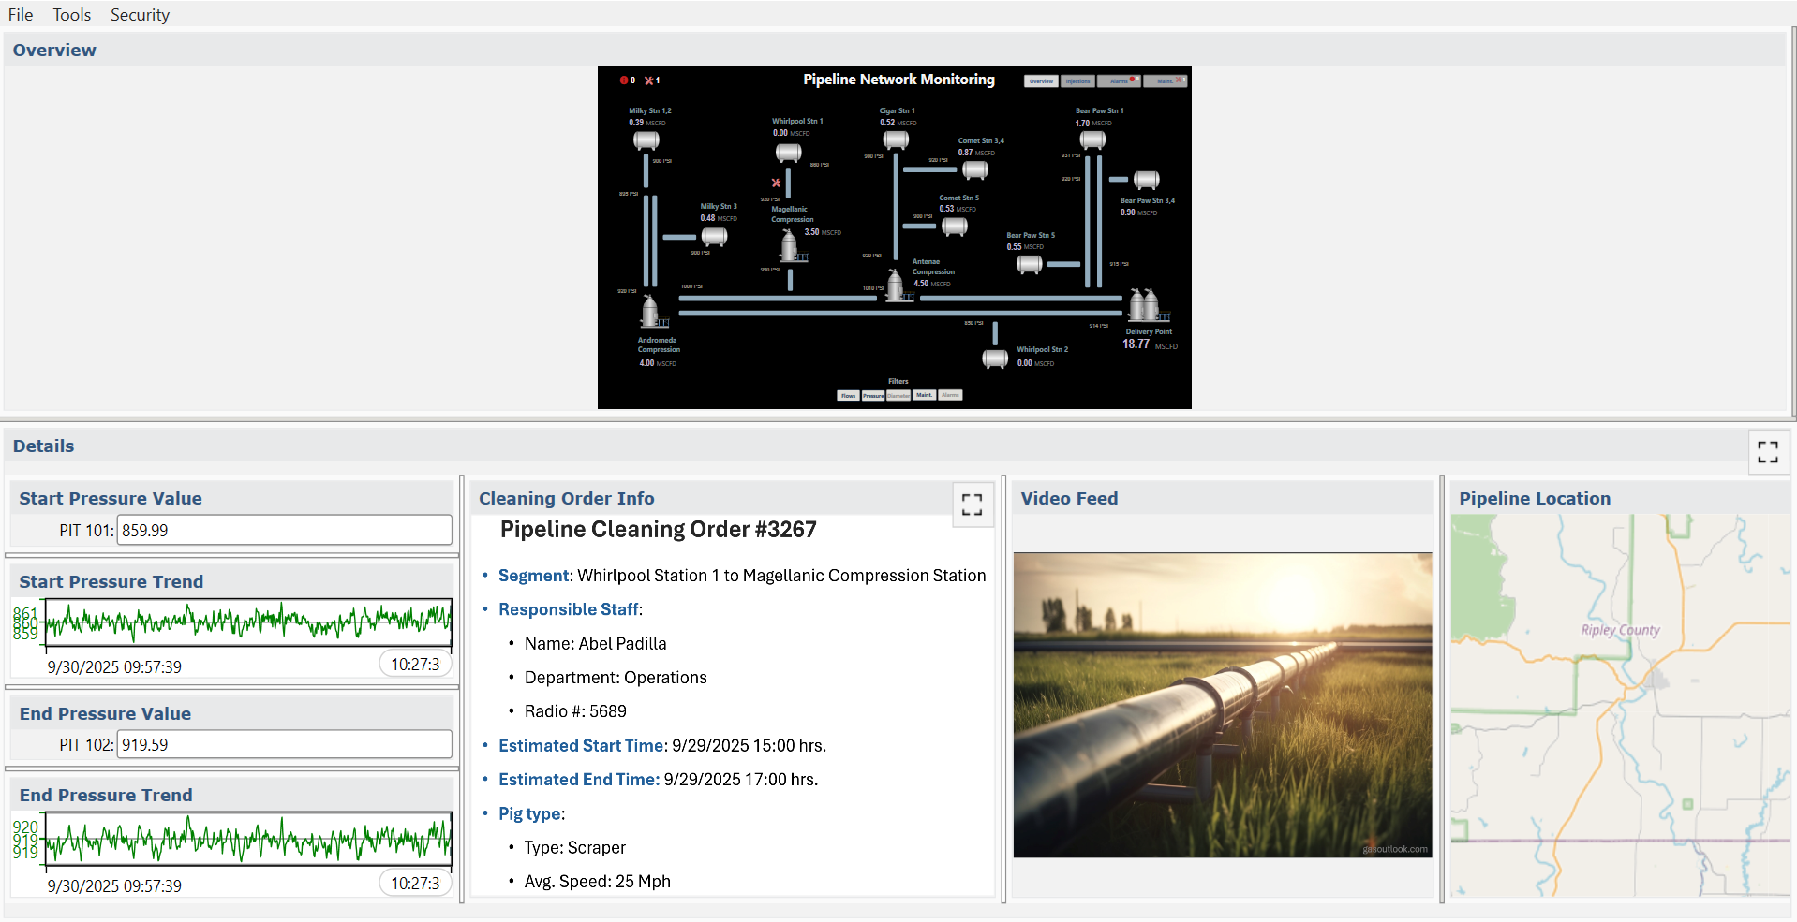Open the Alarms view in the overview
Image resolution: width=1797 pixels, height=922 pixels.
(1119, 81)
